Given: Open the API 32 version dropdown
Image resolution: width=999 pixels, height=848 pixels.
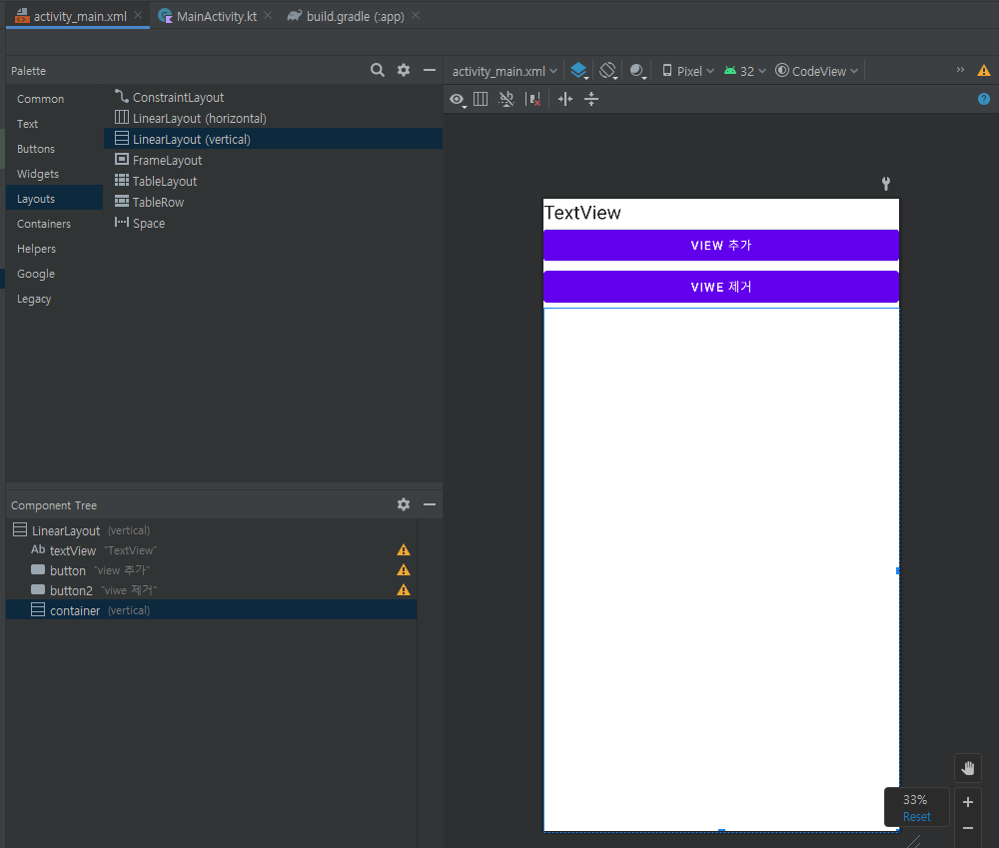Looking at the screenshot, I should [x=745, y=71].
